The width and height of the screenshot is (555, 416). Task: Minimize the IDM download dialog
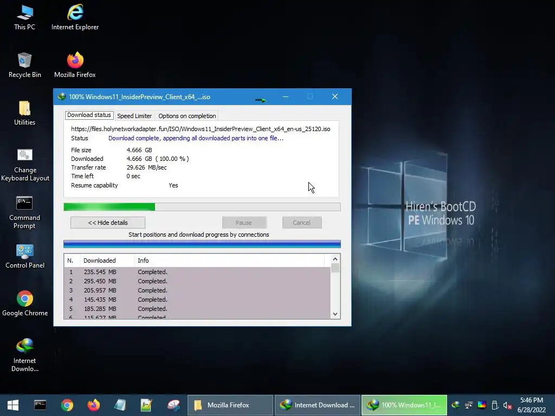click(286, 96)
